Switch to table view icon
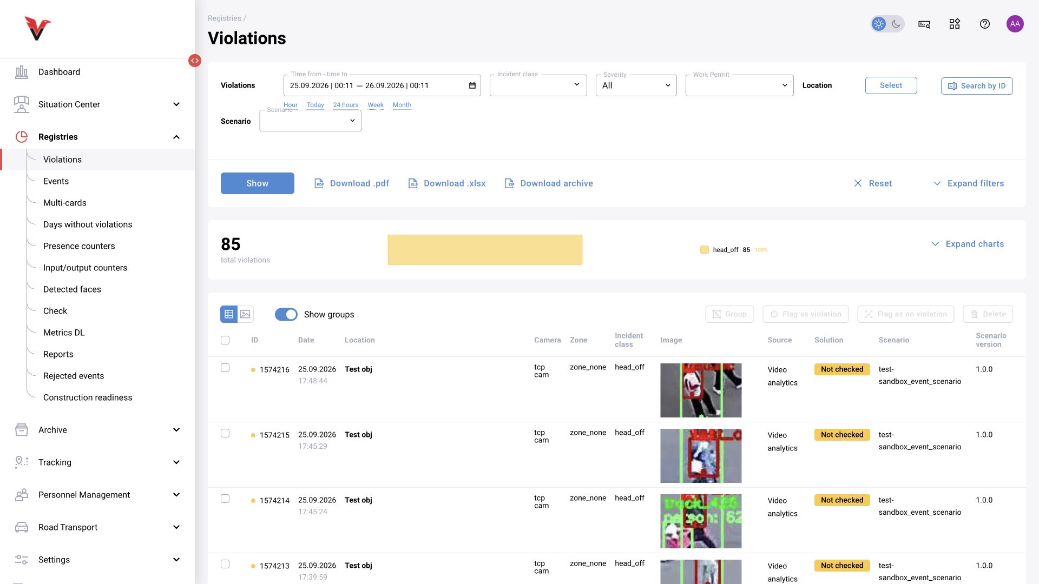1039x584 pixels. 229,314
